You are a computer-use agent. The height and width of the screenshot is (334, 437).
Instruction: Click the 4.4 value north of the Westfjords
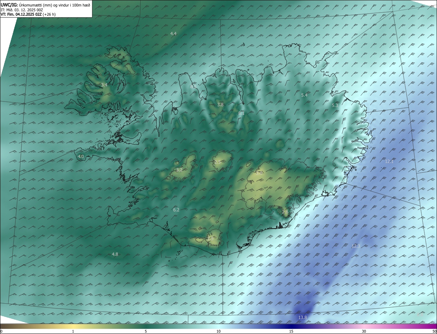point(173,33)
